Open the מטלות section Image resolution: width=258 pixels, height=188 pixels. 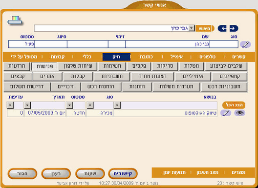pyautogui.click(x=192, y=66)
